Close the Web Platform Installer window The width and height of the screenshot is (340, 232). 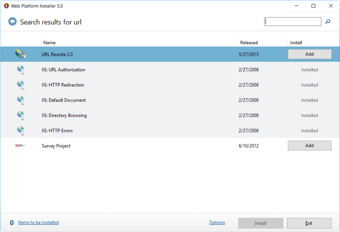331,6
